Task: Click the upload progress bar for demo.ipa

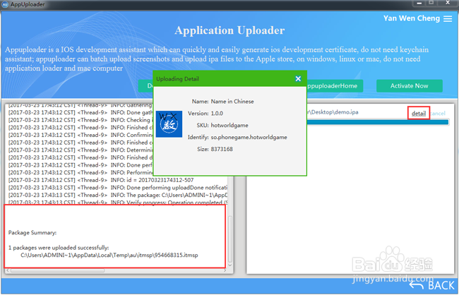Action: point(378,122)
